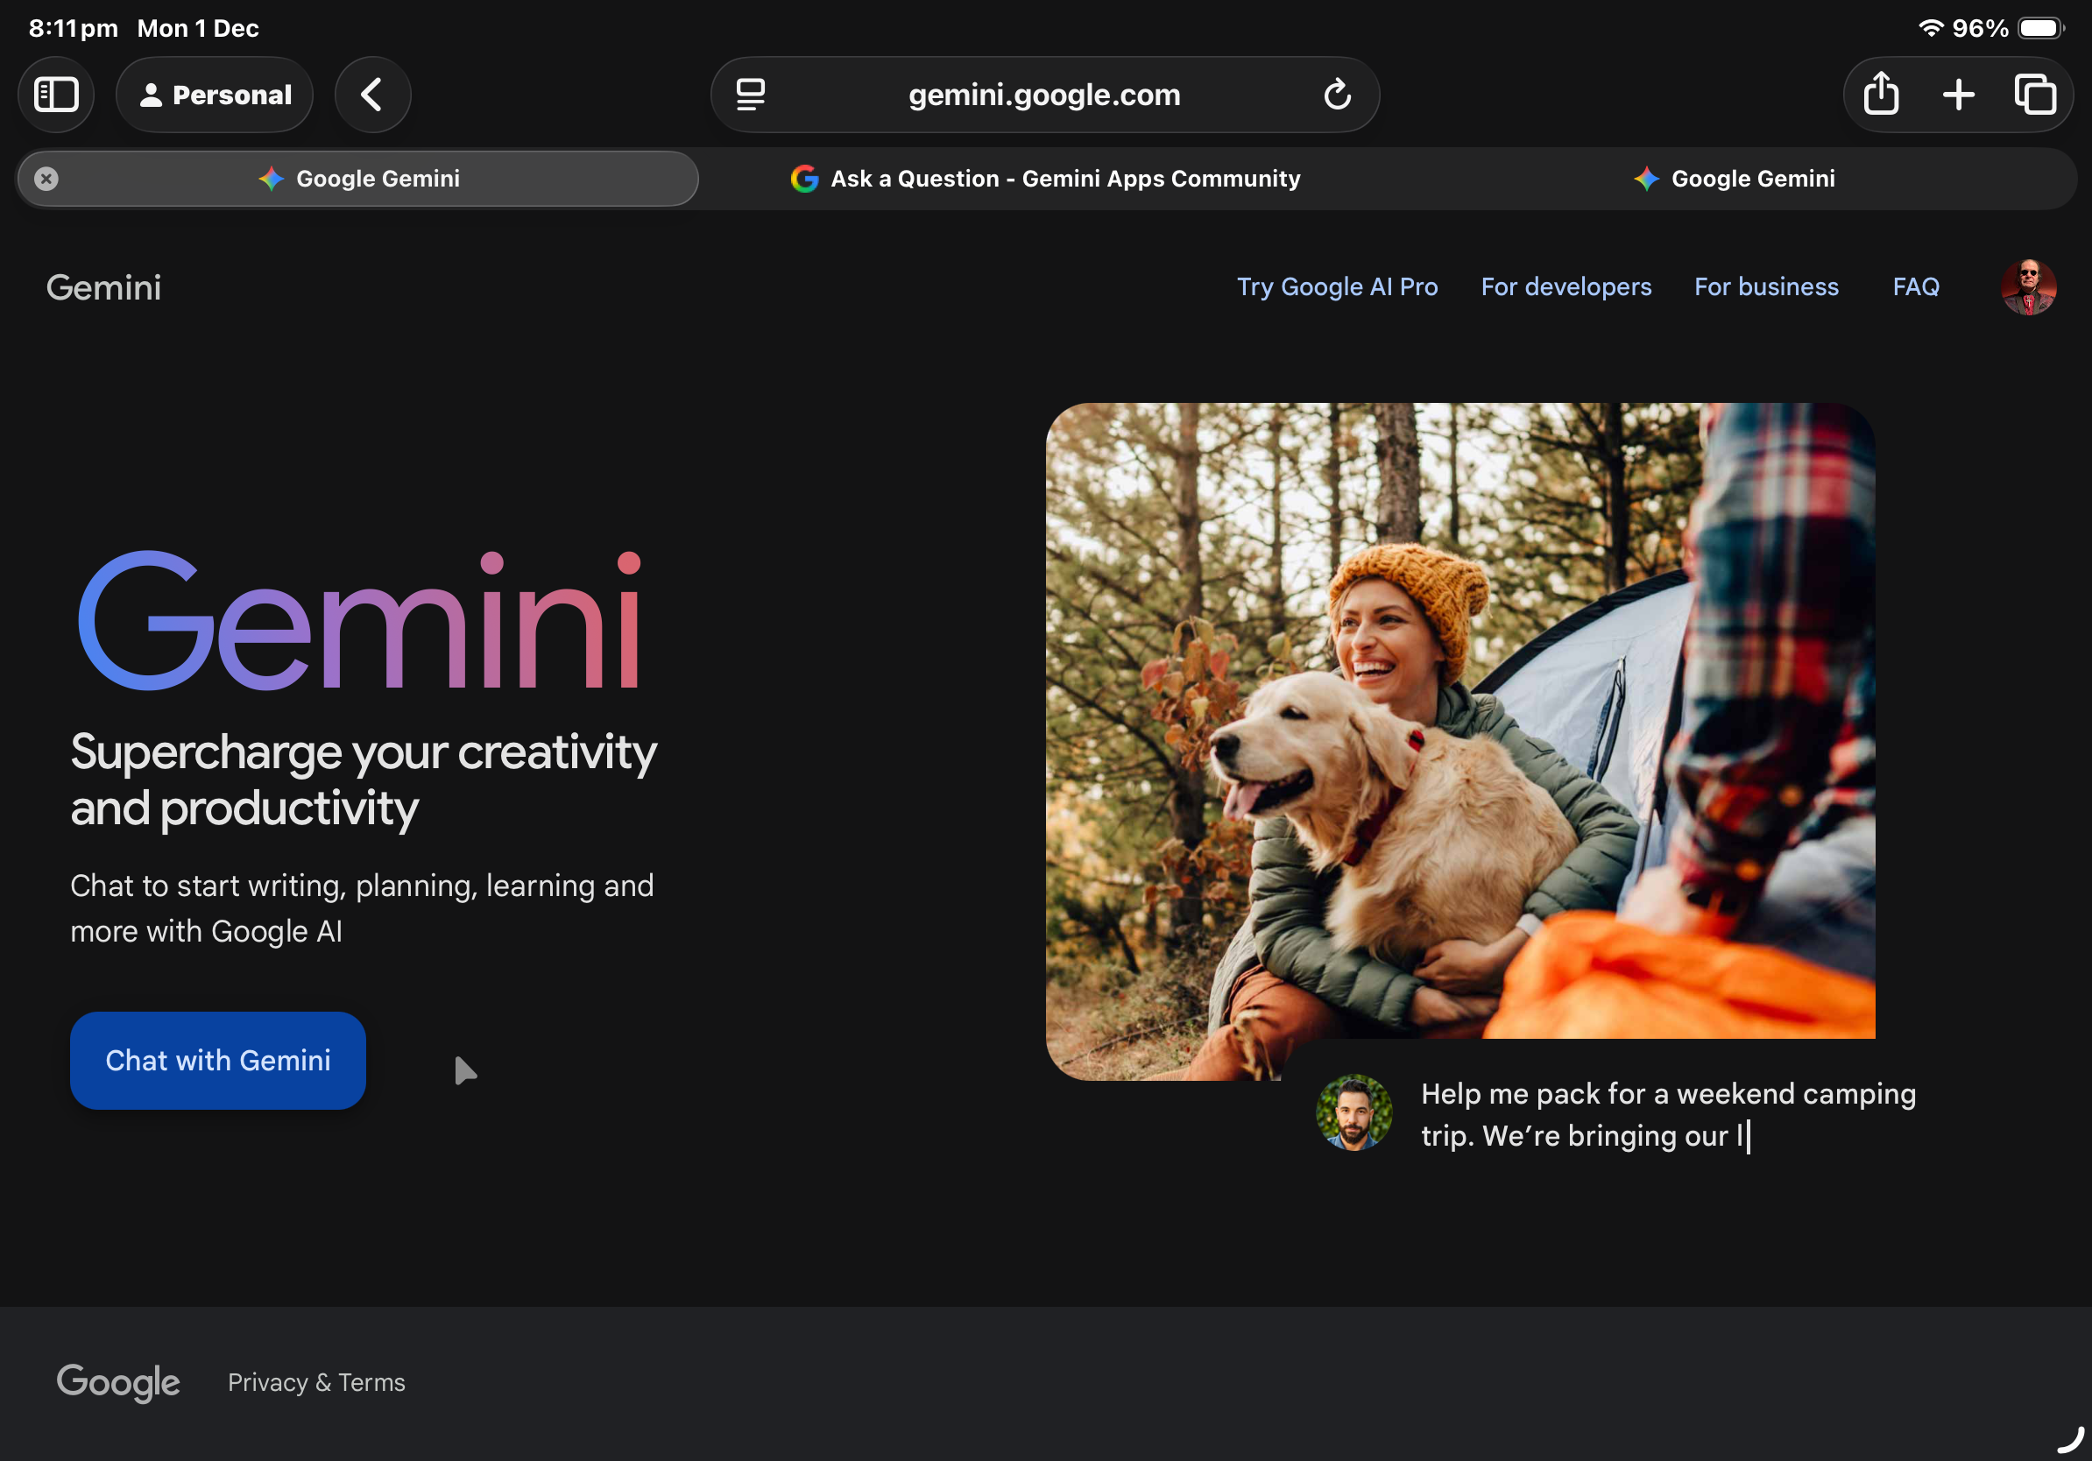The width and height of the screenshot is (2092, 1461).
Task: Reload the page with refresh icon
Action: (x=1337, y=95)
